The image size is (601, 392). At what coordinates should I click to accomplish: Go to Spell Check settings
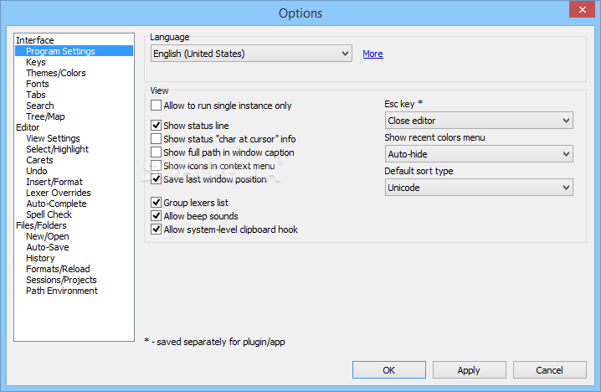click(x=49, y=214)
